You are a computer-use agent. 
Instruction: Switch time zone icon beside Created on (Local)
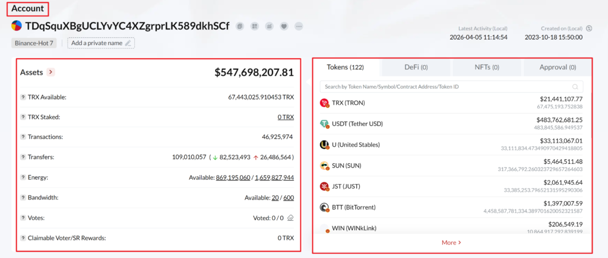pyautogui.click(x=589, y=28)
